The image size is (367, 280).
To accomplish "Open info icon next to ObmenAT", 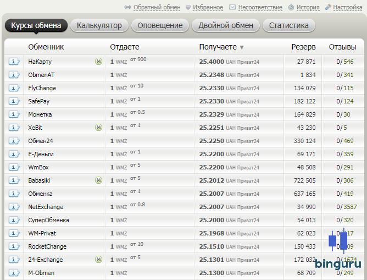I will [x=14, y=75].
